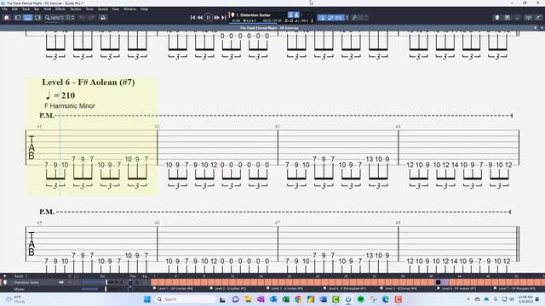Image resolution: width=545 pixels, height=306 pixels.
Task: Open the Edit menu
Action: [14, 9]
